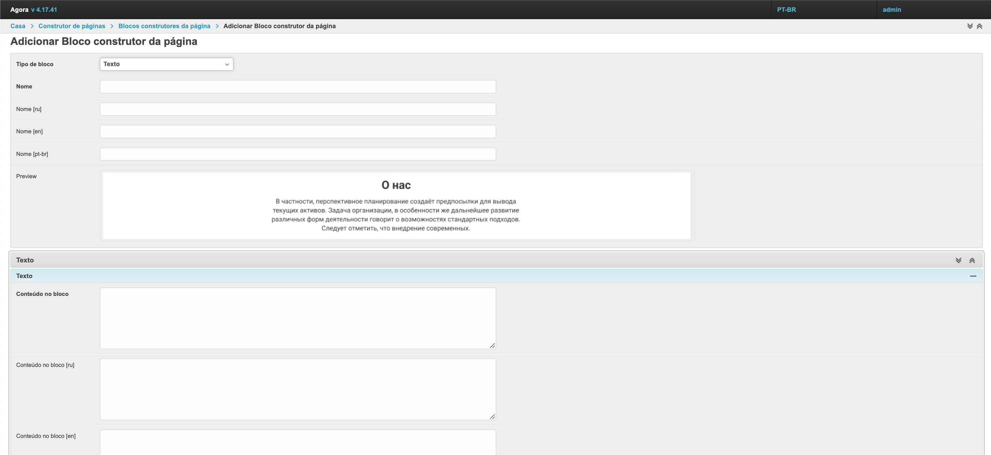Expand Texto panel with double-down chevron
Screen dimensions: 991x455
point(958,260)
